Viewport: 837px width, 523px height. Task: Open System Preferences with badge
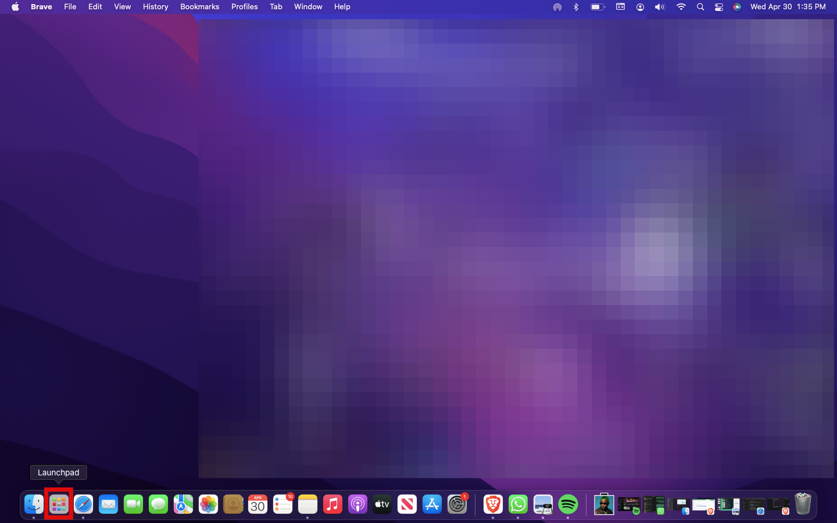457,504
